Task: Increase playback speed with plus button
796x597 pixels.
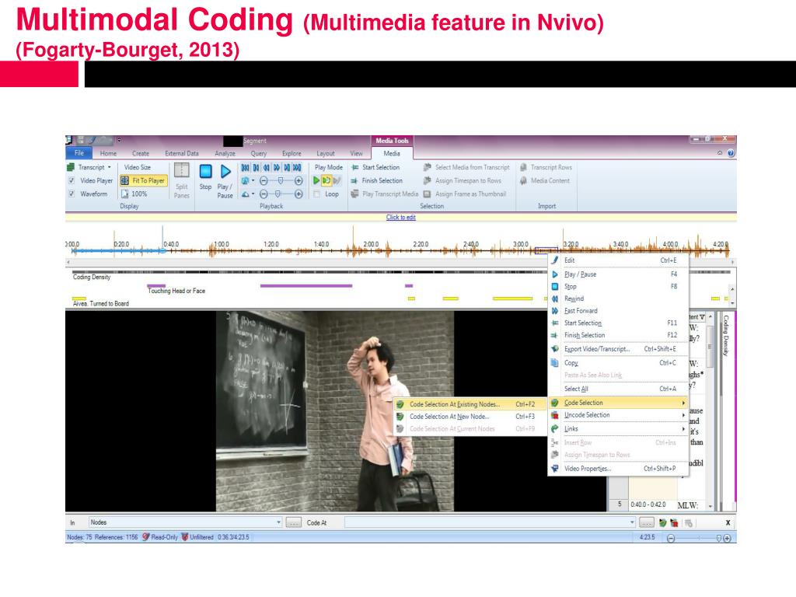Action: coord(298,180)
